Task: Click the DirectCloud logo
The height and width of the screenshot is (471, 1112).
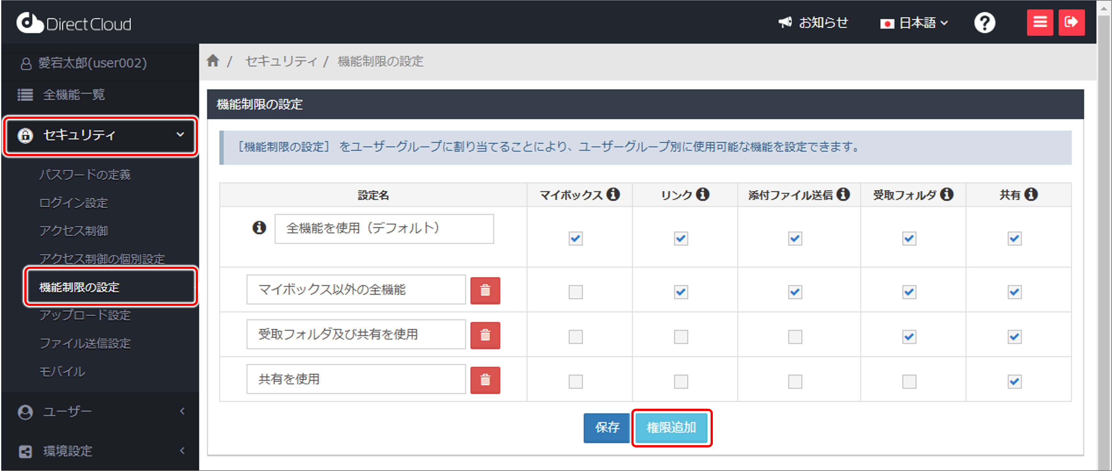Action: click(73, 23)
